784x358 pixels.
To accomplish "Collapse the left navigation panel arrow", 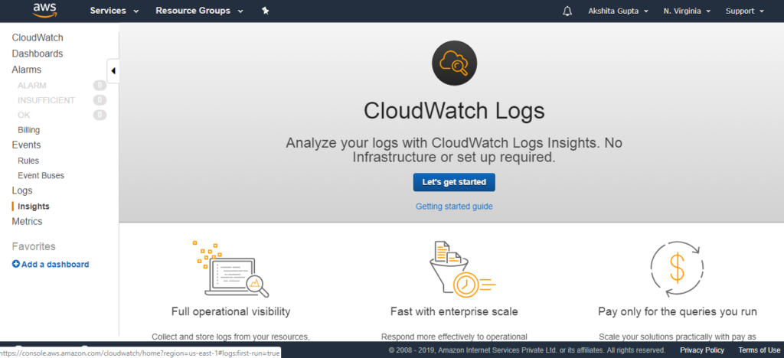I will [113, 71].
